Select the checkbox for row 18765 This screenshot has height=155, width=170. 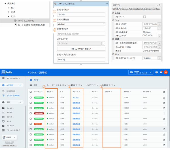(x=31, y=103)
